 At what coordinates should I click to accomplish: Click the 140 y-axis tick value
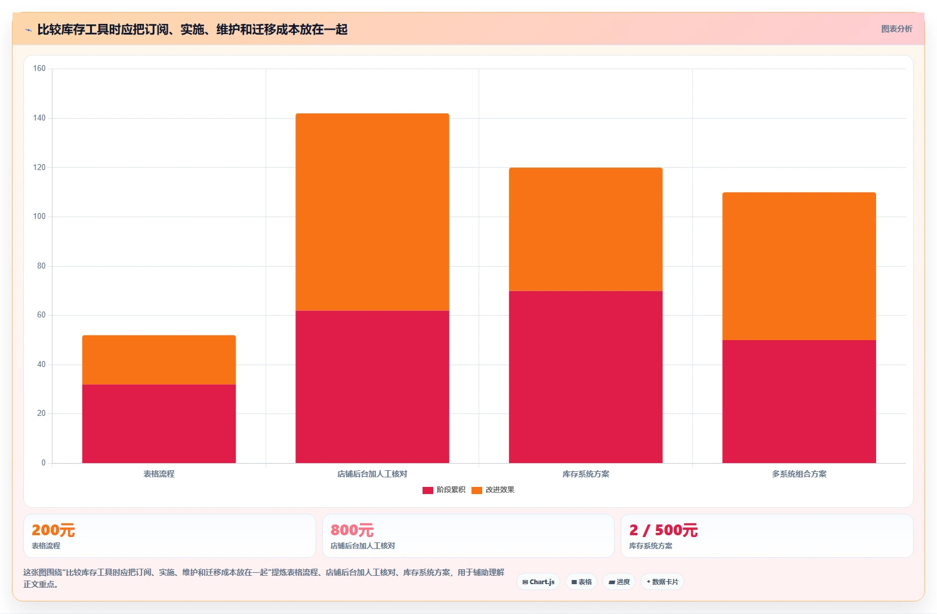(x=39, y=118)
